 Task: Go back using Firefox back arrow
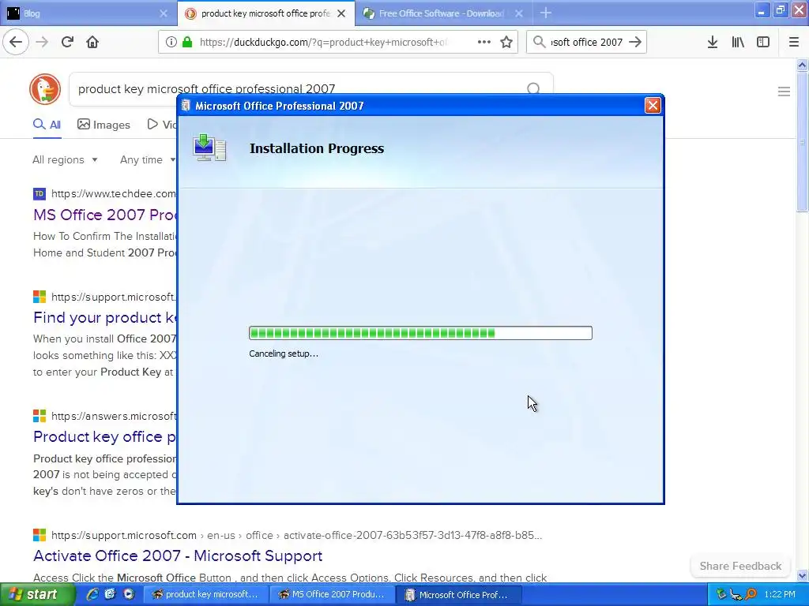tap(16, 42)
